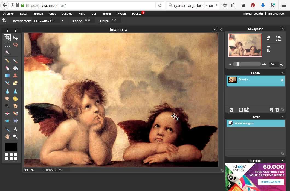This screenshot has width=290, height=191.
Task: Open the Filtro menu
Action: (82, 14)
